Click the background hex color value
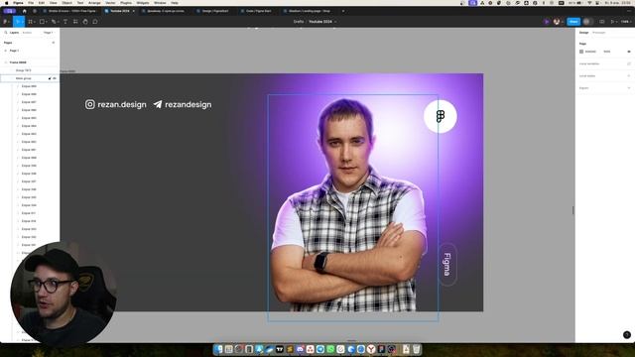 coord(591,52)
